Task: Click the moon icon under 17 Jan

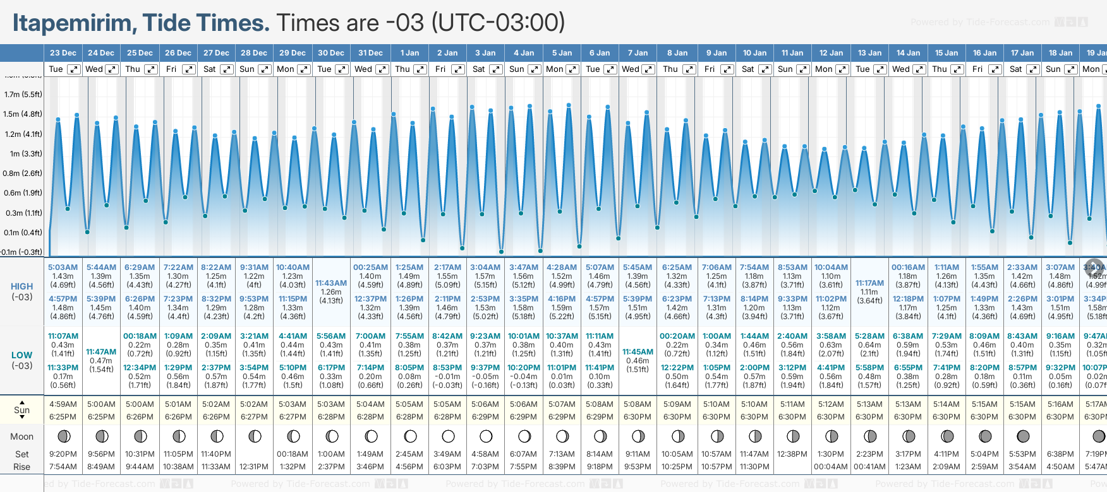Action: pyautogui.click(x=1023, y=436)
